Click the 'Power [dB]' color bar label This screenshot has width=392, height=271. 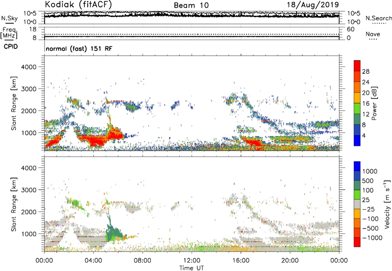(x=374, y=103)
